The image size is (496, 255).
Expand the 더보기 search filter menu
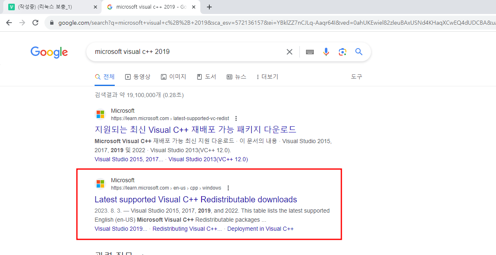267,77
